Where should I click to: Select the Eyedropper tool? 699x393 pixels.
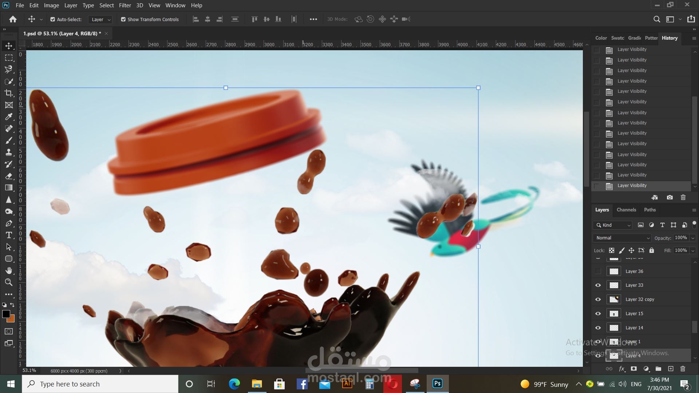click(9, 117)
